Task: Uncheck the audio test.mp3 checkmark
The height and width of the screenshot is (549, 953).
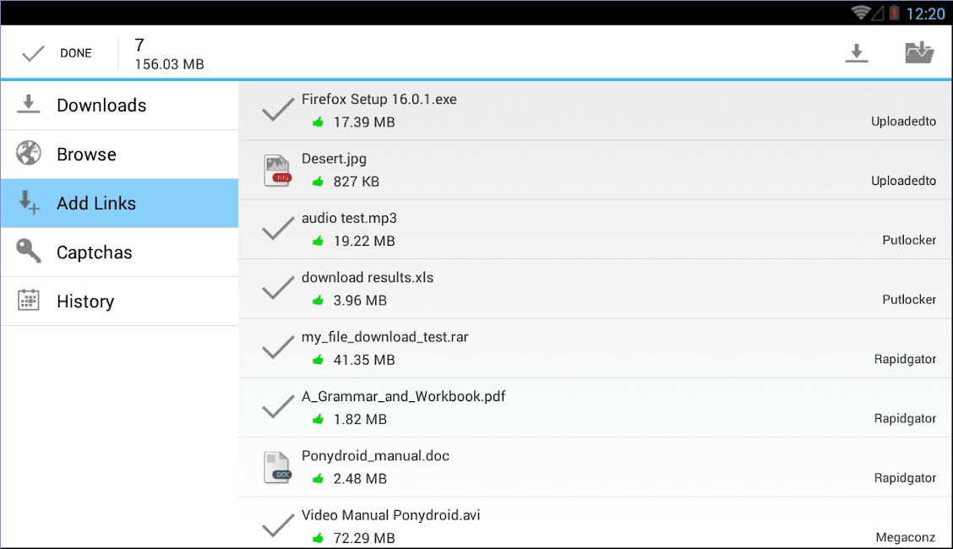Action: coord(278,229)
